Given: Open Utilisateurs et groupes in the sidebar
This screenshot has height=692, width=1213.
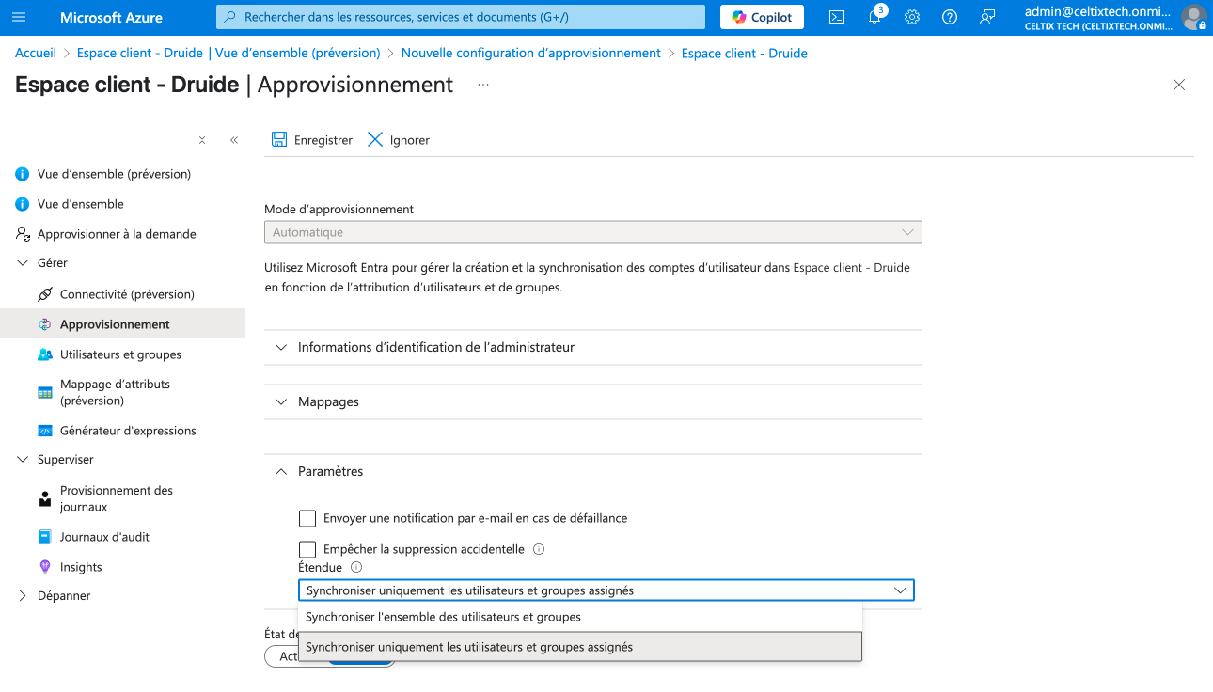Looking at the screenshot, I should (120, 354).
